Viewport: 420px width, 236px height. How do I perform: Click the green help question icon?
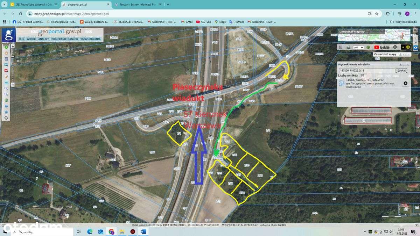coord(368,47)
